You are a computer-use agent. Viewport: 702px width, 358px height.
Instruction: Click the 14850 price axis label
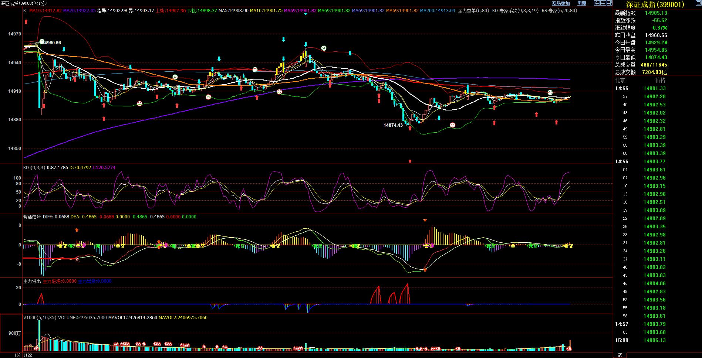(15, 149)
